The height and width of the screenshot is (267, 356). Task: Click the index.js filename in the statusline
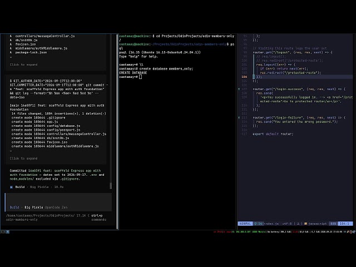[x=271, y=224]
